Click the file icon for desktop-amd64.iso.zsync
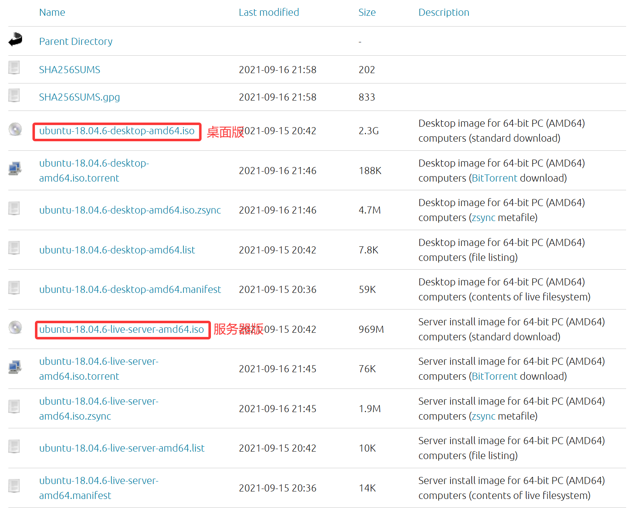The height and width of the screenshot is (516, 634). click(x=14, y=208)
